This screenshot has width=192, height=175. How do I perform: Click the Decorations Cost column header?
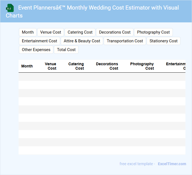pos(107,66)
